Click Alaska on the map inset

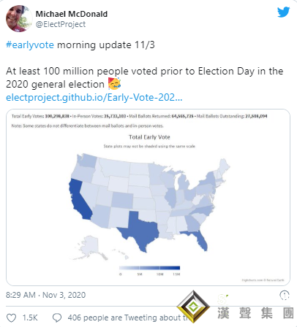click(x=91, y=247)
